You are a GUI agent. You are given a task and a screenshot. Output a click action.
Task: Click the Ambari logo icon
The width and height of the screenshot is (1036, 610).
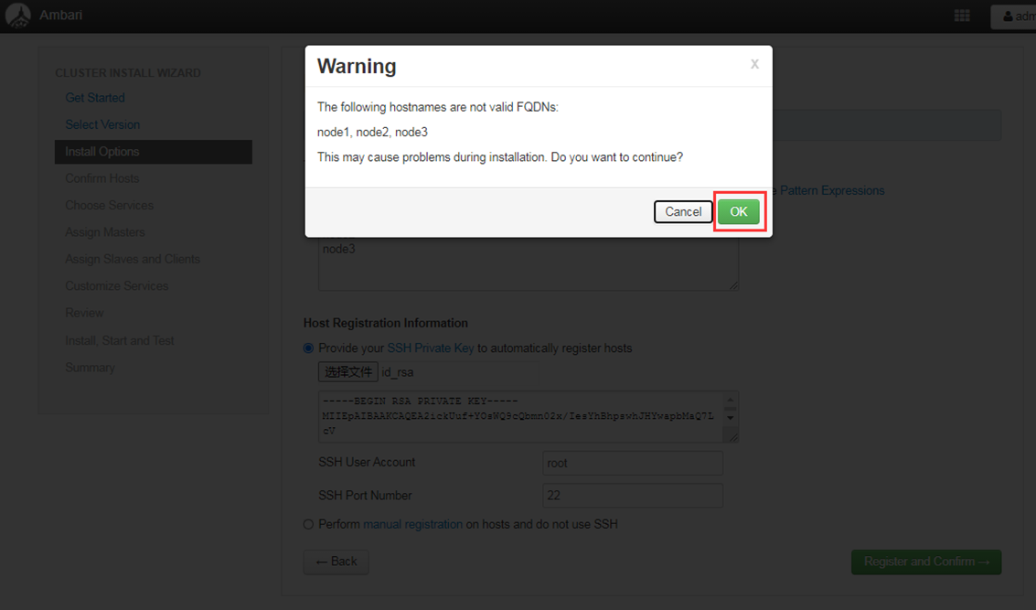[x=18, y=16]
